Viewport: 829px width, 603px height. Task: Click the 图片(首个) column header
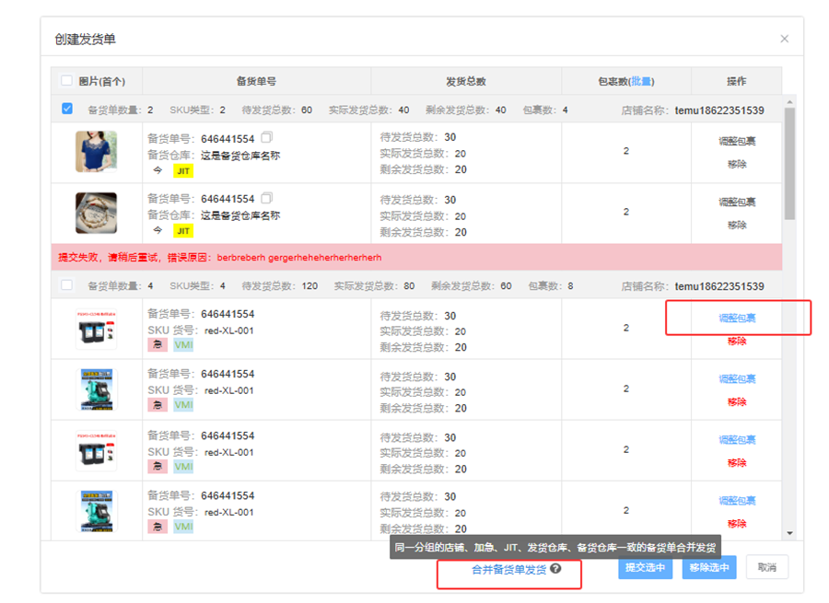[x=102, y=81]
